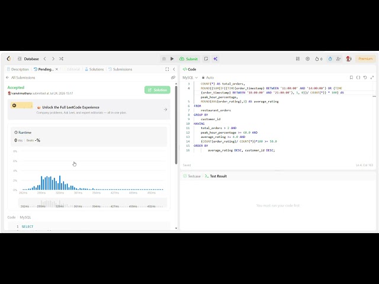Open the notes sticky icon
379x284 pixels.
pyautogui.click(x=206, y=59)
